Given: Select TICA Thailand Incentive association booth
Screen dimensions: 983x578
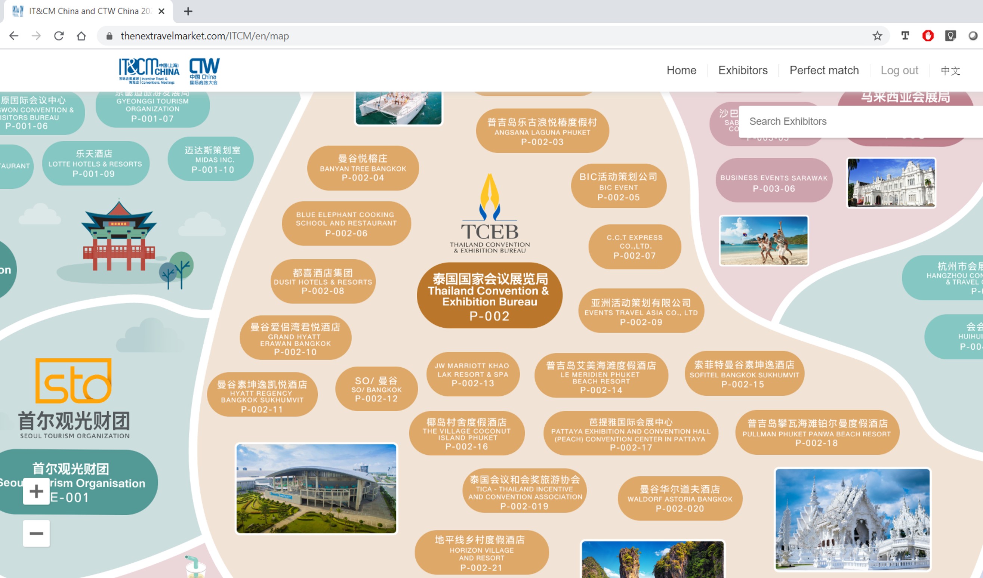Looking at the screenshot, I should click(525, 491).
